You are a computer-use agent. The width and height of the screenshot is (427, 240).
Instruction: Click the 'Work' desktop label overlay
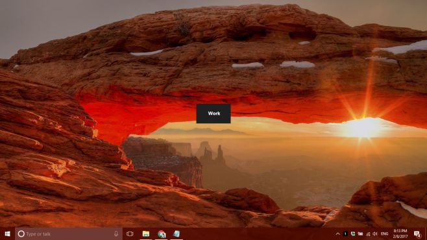click(x=213, y=114)
